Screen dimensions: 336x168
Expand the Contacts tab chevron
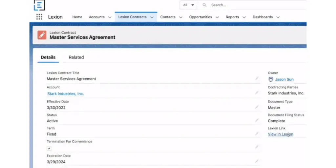point(181,17)
